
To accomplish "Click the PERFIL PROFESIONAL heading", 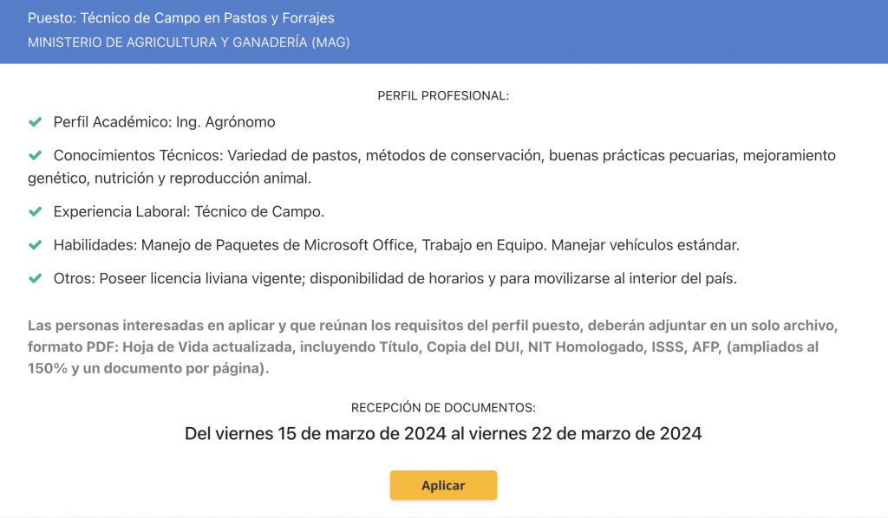I will [x=443, y=95].
